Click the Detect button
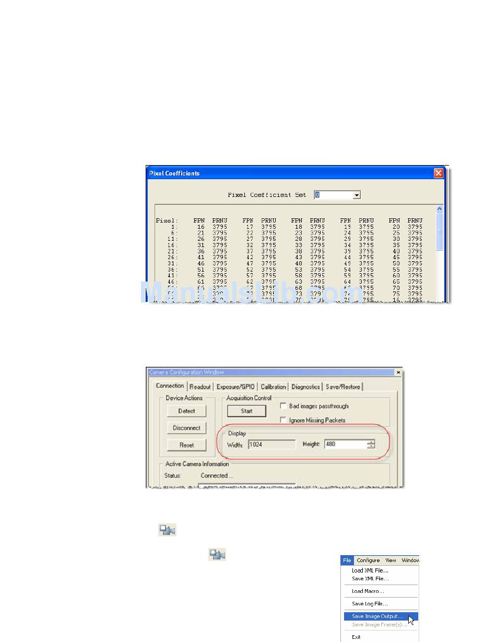The image size is (496, 642). 186,411
